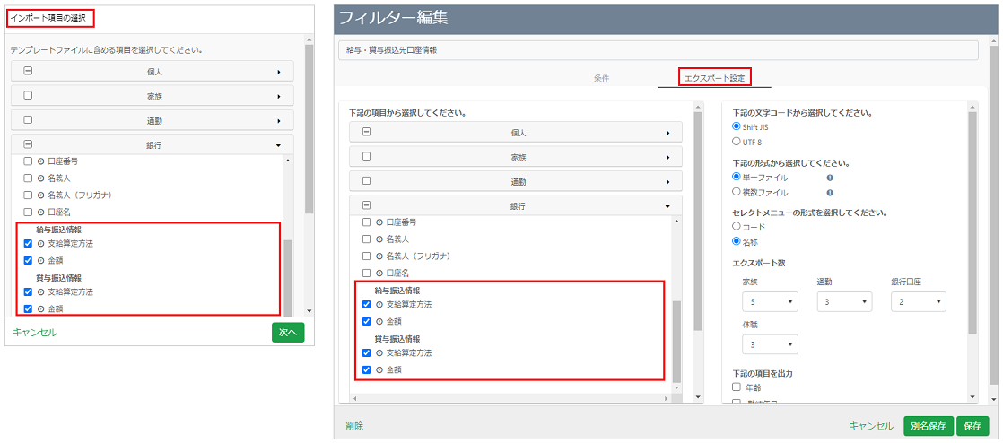Check the 通勤 group checkbox in フィルター編集

(x=367, y=181)
